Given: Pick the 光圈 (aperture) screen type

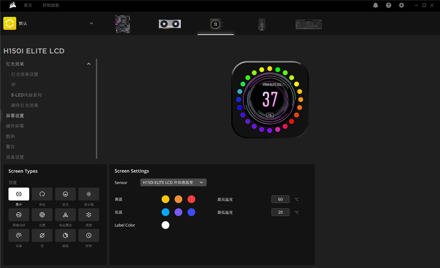Looking at the screenshot, I should click(42, 215).
